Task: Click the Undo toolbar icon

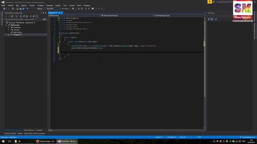Action: pos(27,9)
